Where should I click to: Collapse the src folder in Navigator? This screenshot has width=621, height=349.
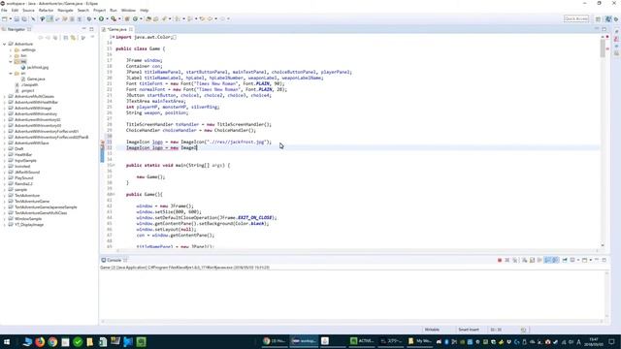point(11,74)
